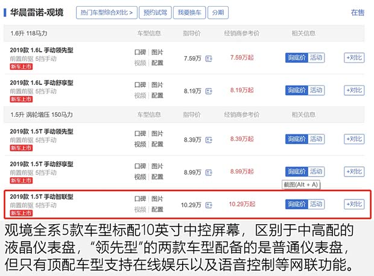This screenshot has width=374, height=276.
Task: Click the 1.5升 涡轮增压 150马力 group header
Action: (x=42, y=115)
